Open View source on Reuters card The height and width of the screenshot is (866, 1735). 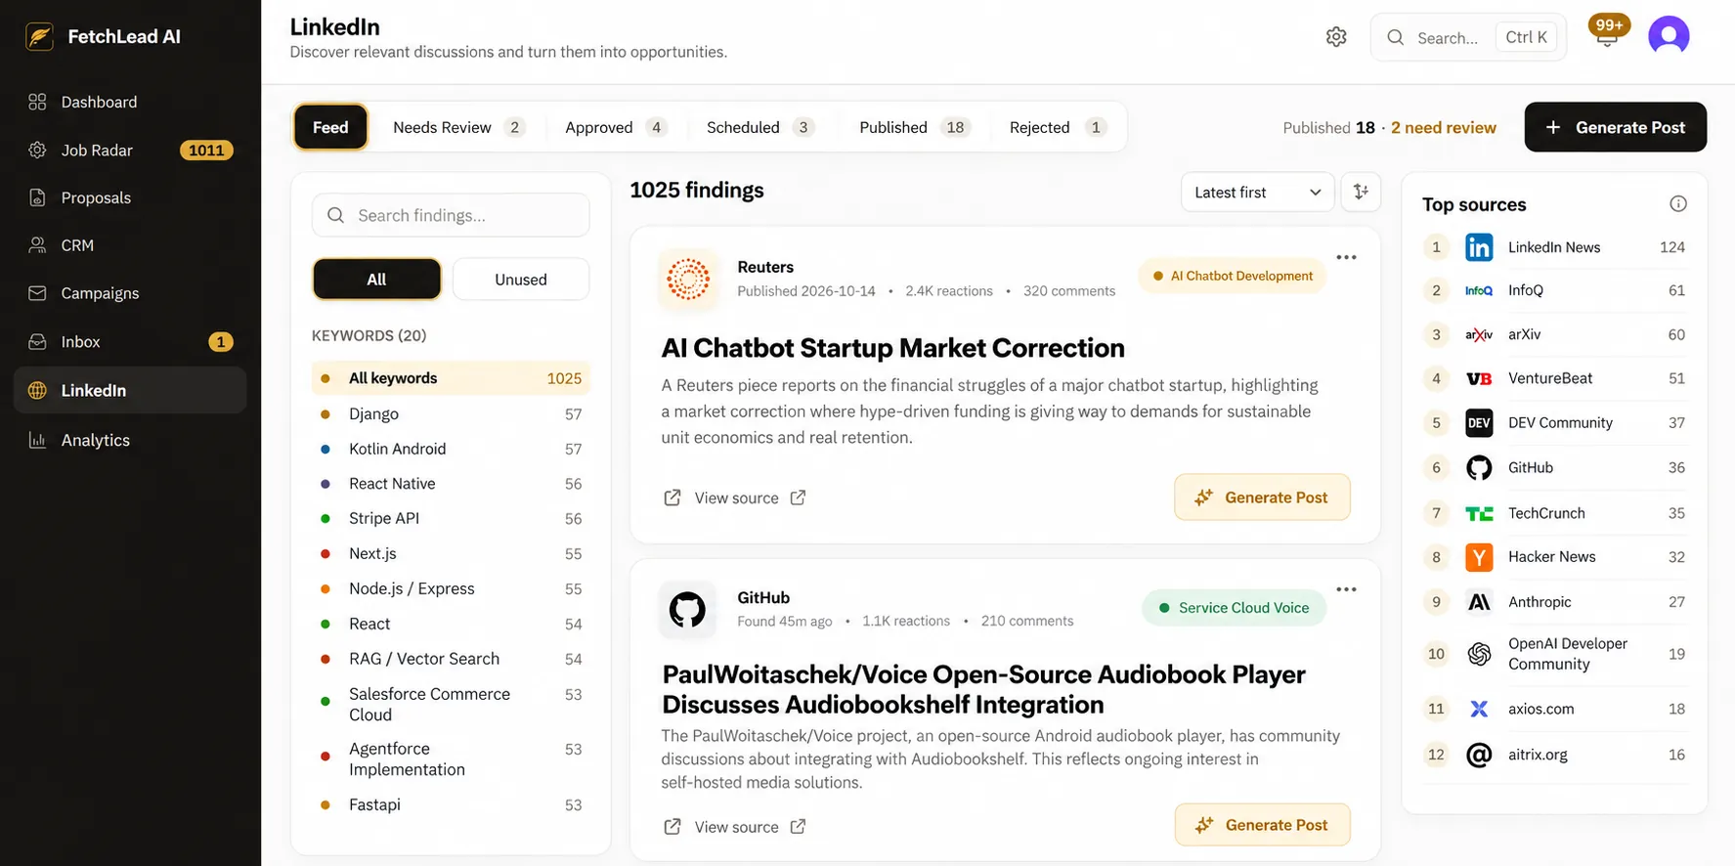click(737, 498)
